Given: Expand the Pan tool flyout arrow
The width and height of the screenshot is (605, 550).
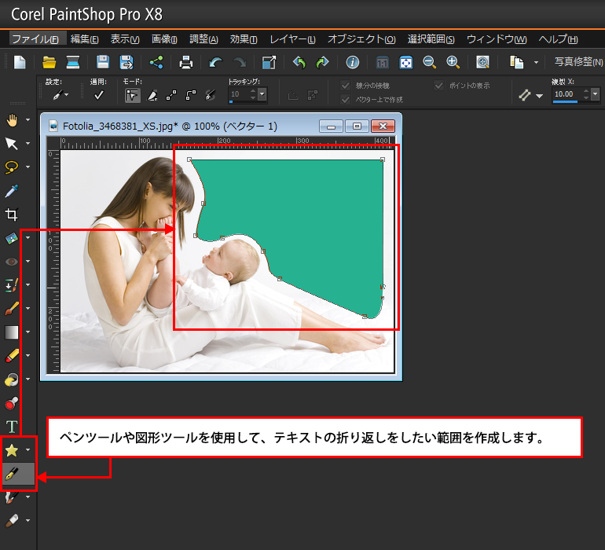Looking at the screenshot, I should [x=27, y=120].
